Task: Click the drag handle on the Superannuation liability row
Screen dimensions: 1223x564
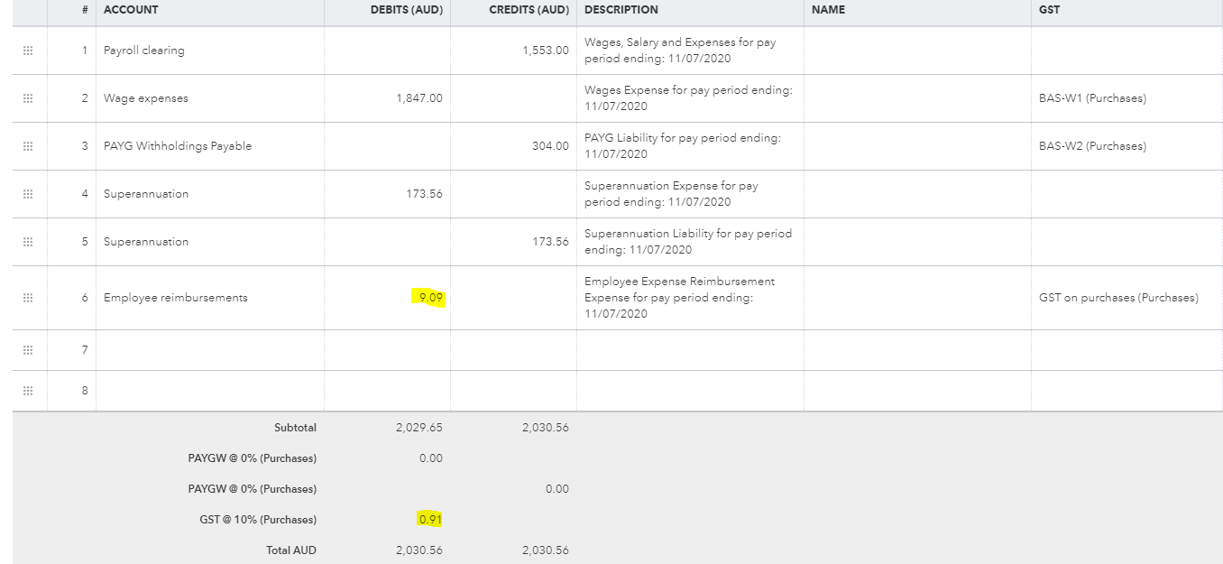Action: click(x=28, y=242)
